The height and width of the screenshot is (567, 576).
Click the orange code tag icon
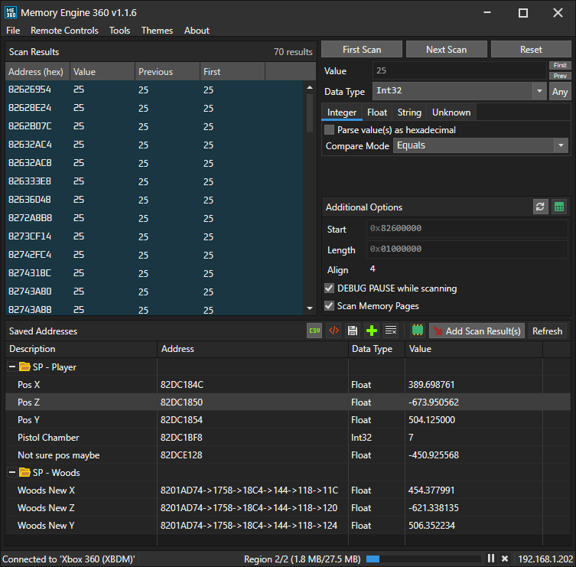pyautogui.click(x=334, y=331)
